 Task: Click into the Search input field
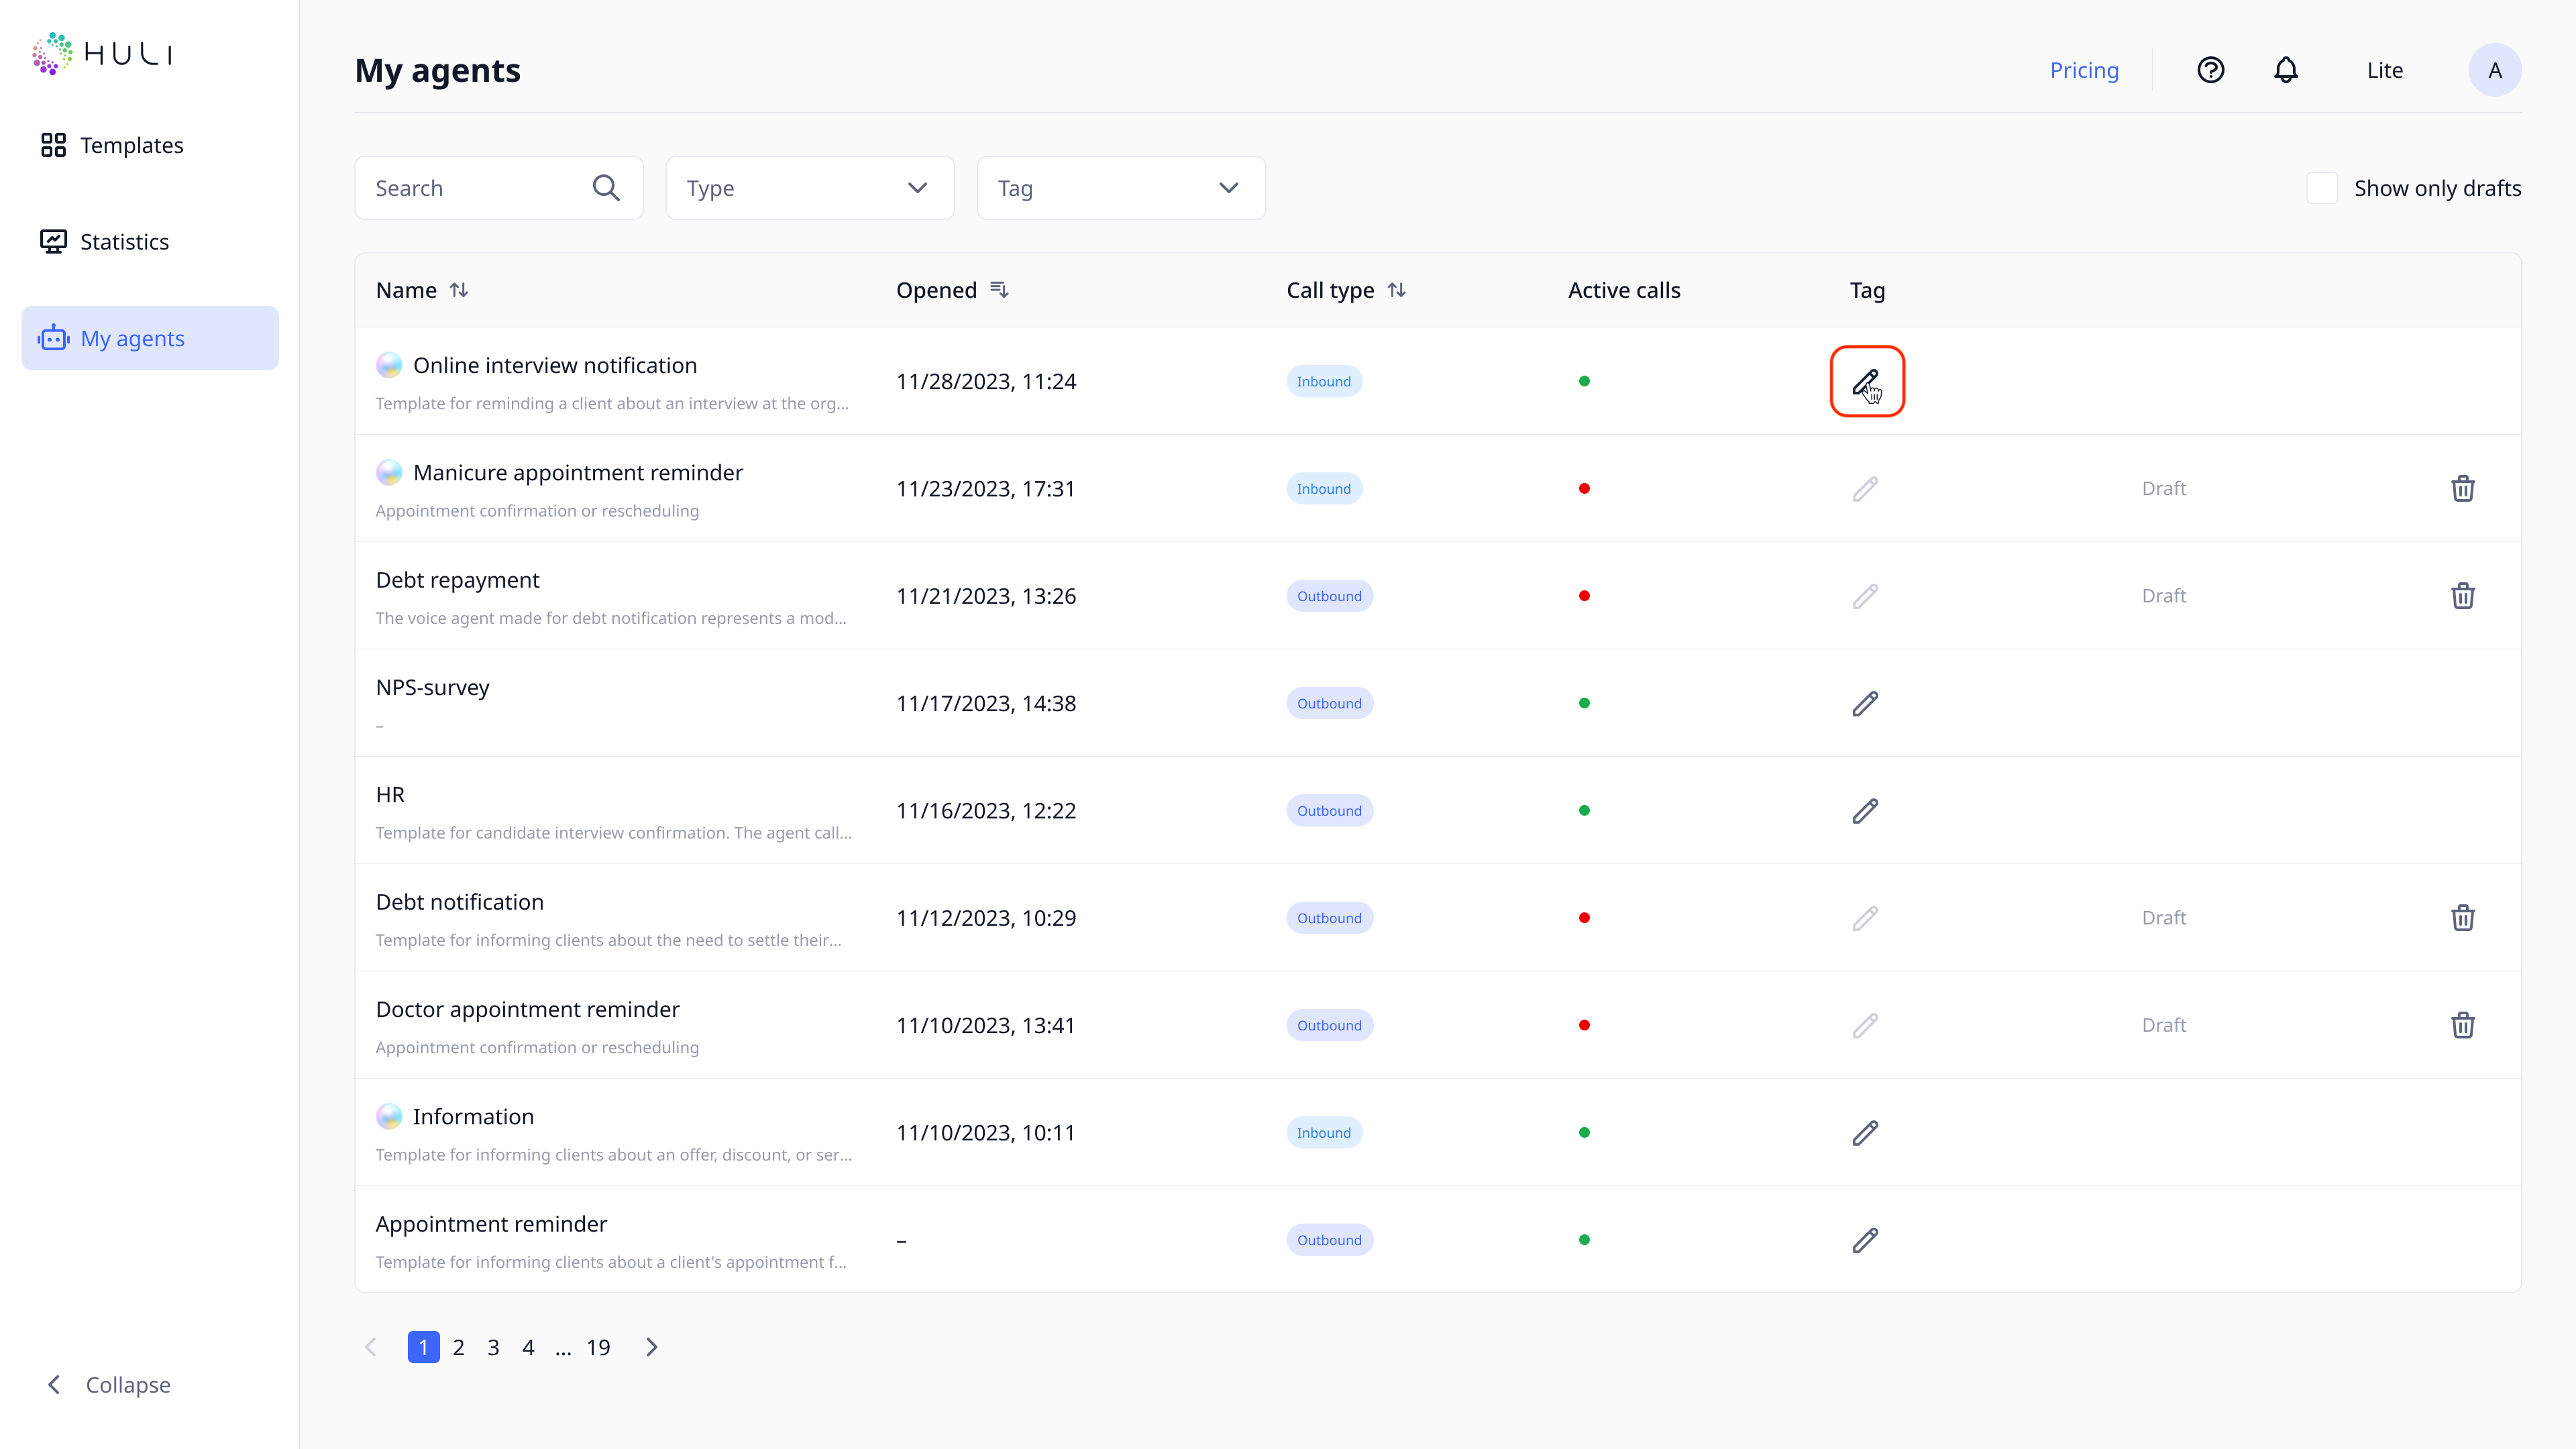click(470, 188)
